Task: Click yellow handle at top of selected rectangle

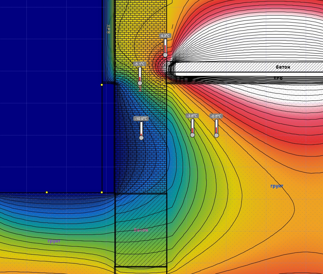Action: point(102,85)
